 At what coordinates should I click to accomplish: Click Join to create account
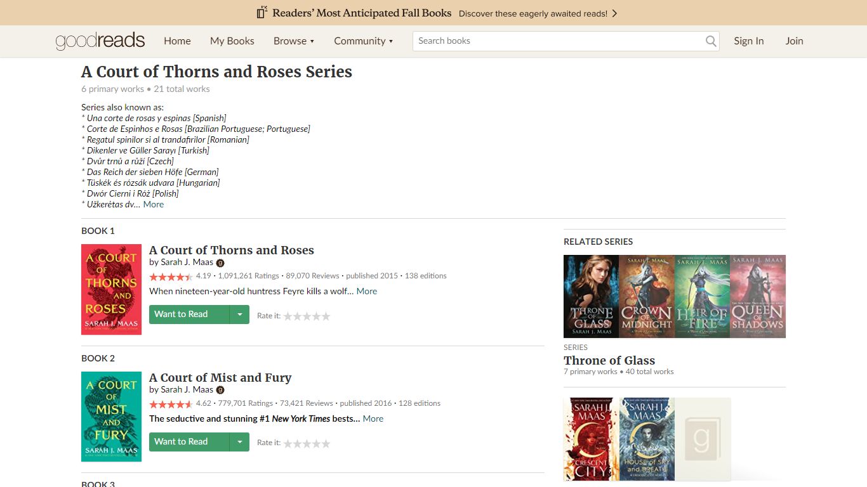795,41
